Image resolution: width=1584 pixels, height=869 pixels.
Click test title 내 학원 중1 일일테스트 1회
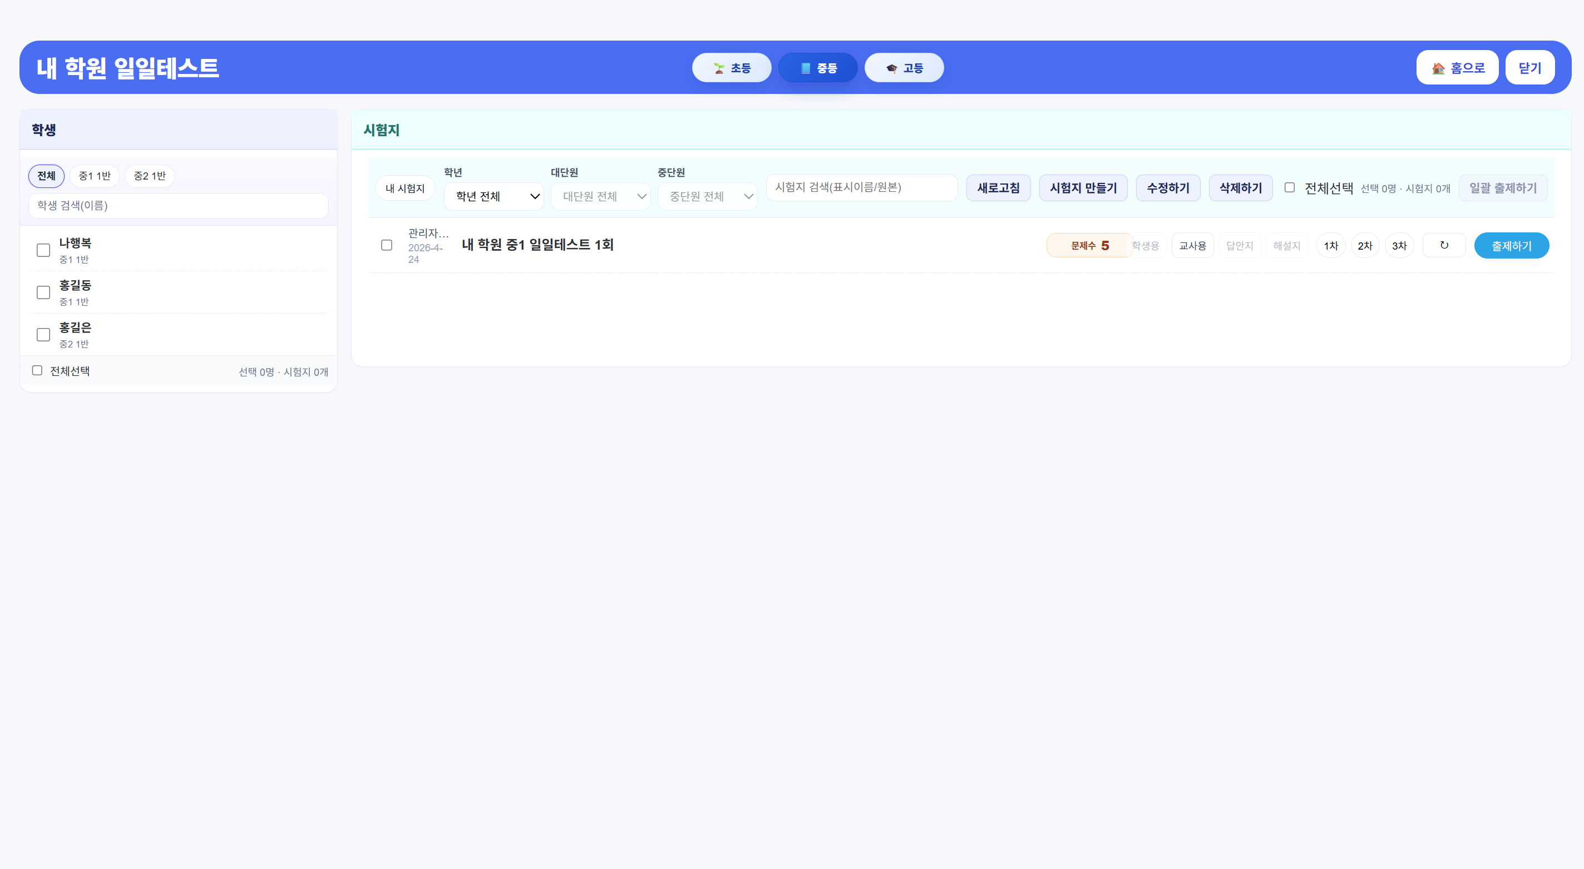tap(537, 245)
